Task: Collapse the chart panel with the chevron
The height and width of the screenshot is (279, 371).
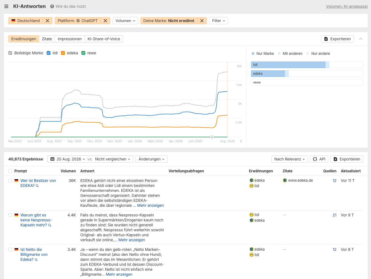Action: (361, 39)
